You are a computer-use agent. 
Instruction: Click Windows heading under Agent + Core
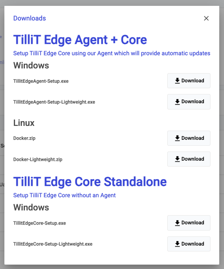[x=31, y=66]
